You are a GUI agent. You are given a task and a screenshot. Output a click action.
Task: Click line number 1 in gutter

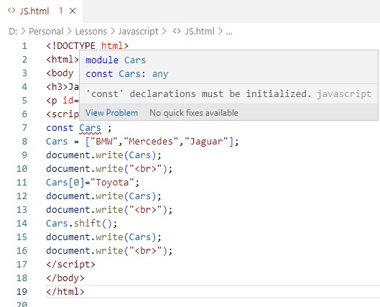pyautogui.click(x=24, y=46)
